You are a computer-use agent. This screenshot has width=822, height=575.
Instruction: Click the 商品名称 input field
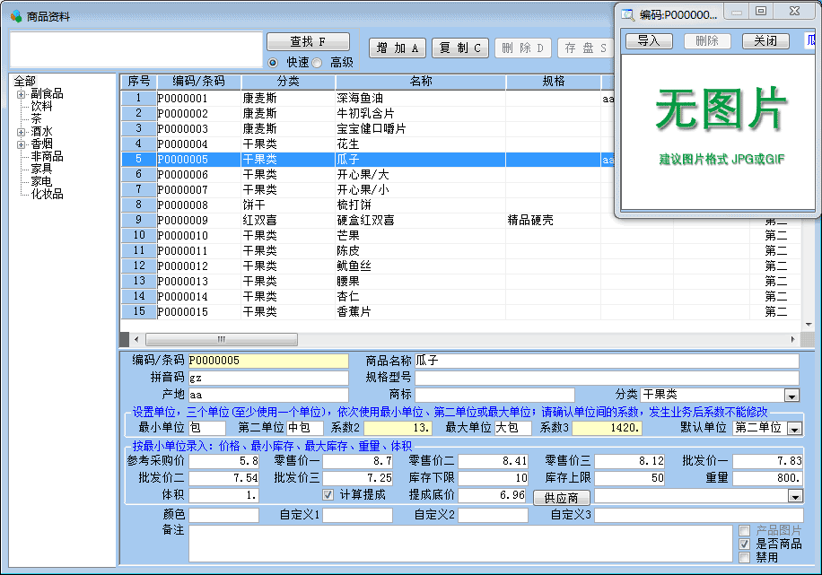coord(606,361)
